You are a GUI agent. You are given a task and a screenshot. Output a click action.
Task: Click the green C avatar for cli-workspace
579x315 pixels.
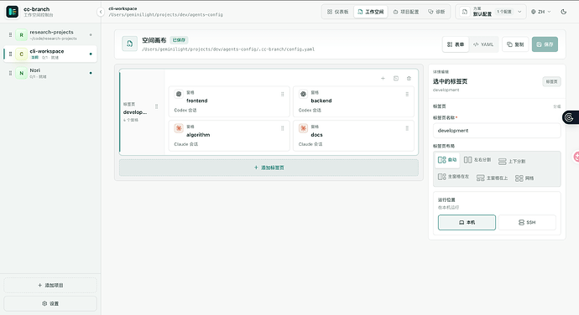[x=22, y=54]
